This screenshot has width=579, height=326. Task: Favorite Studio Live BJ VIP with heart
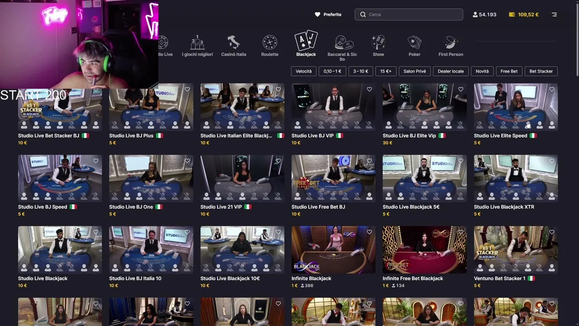370,90
